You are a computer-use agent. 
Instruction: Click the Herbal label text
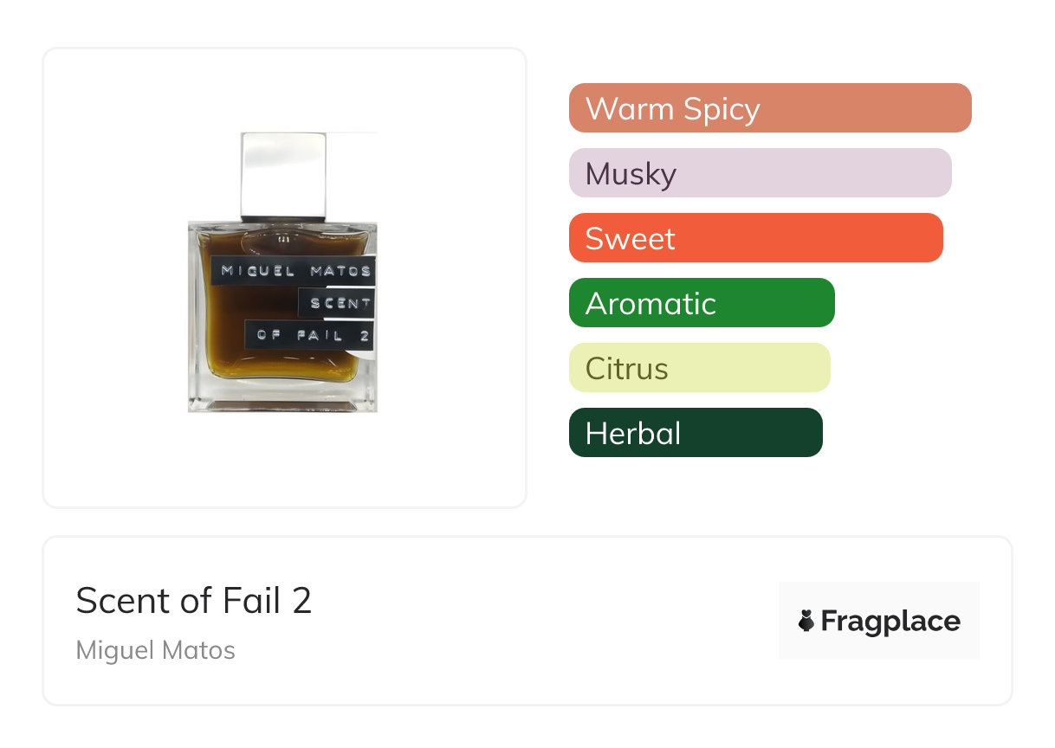[633, 433]
